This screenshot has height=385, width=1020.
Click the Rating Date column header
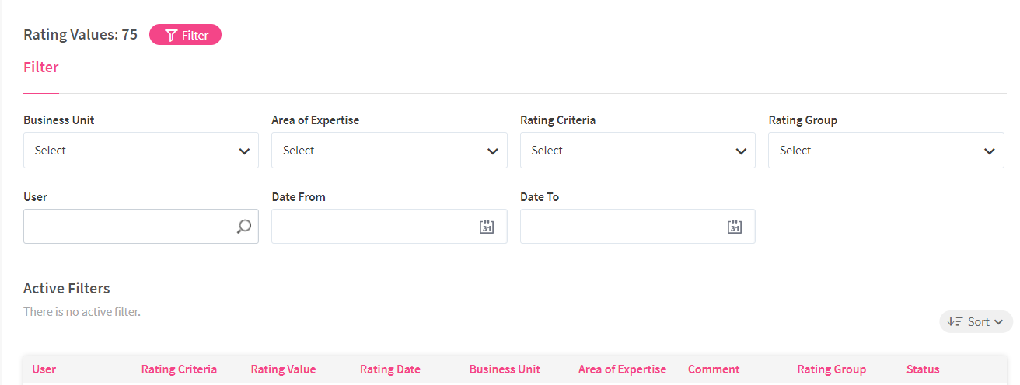[389, 369]
